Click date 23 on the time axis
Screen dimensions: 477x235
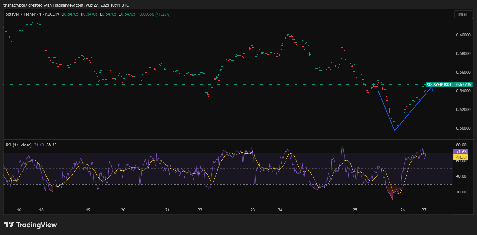(253, 210)
